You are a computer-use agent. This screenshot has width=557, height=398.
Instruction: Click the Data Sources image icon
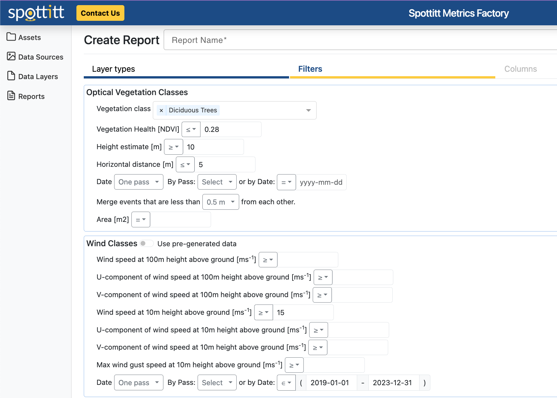11,57
